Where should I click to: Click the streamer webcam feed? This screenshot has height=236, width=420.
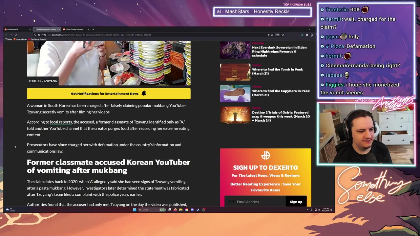point(366,134)
